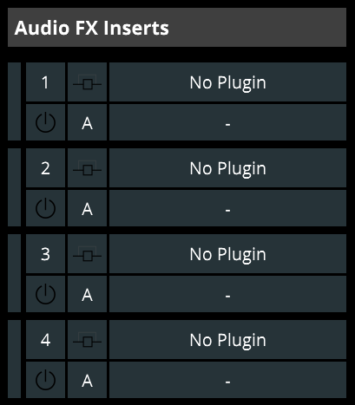Click the A button on insert 1
Image resolution: width=355 pixels, height=405 pixels.
pyautogui.click(x=87, y=122)
